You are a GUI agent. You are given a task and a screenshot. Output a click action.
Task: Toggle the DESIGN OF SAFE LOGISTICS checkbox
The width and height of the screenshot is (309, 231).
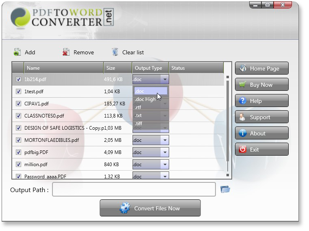click(18, 128)
